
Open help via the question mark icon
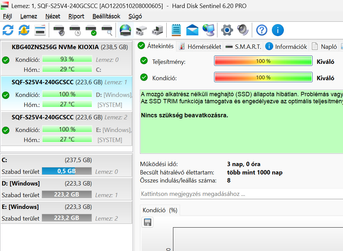pyautogui.click(x=262, y=30)
